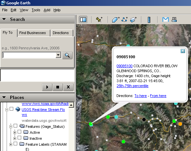Add a path using the toolbar icon
191x151 pixels.
[x=124, y=20]
